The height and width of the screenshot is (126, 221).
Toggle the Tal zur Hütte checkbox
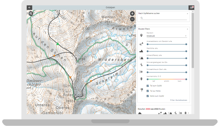click(x=148, y=91)
